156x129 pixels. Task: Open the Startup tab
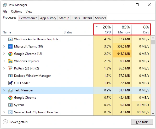click(64, 18)
